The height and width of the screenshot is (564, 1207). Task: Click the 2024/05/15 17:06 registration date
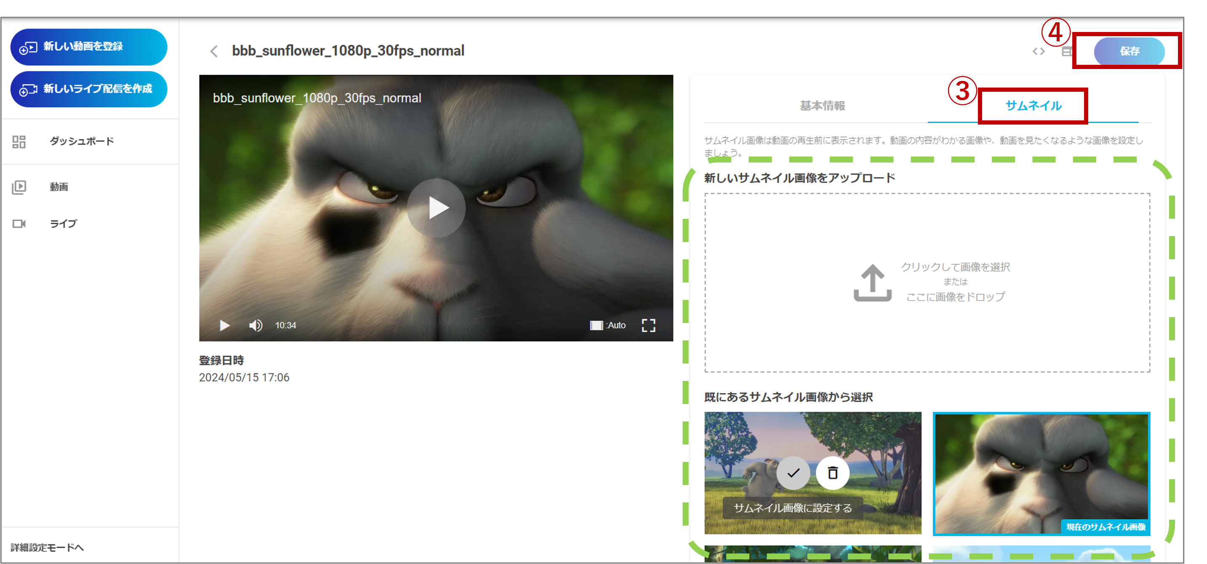click(244, 378)
